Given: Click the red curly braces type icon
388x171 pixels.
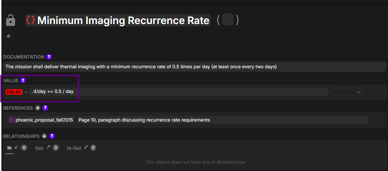Looking at the screenshot, I should [31, 20].
